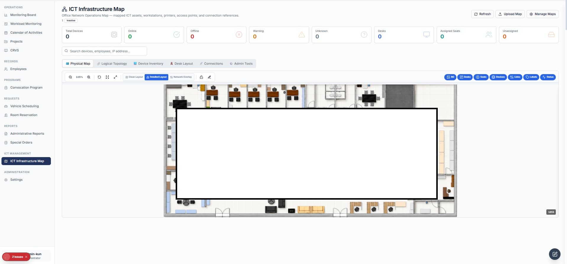This screenshot has width=567, height=264.
Task: Open Manage Maps
Action: [542, 14]
